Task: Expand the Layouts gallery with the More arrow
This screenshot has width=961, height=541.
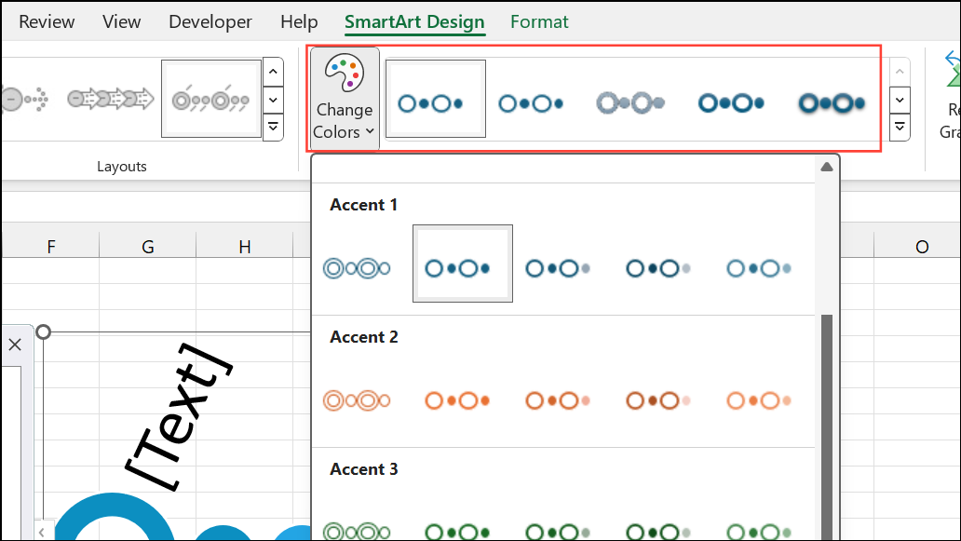Action: click(x=273, y=128)
